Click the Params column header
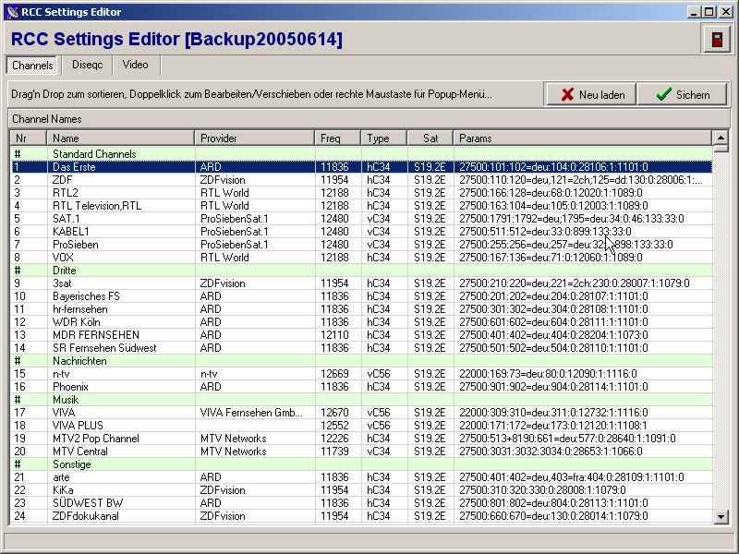Image resolution: width=739 pixels, height=554 pixels. click(582, 138)
